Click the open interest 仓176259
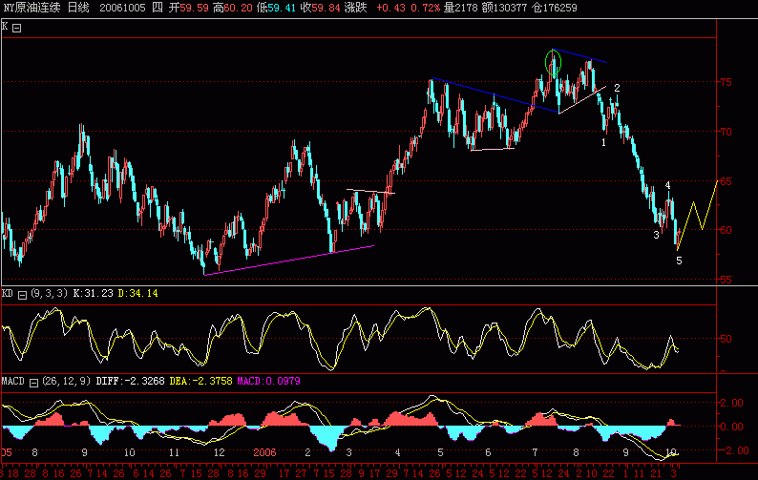The image size is (758, 480). pyautogui.click(x=555, y=8)
